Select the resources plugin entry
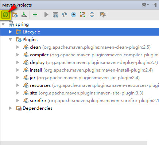The width and height of the screenshot is (159, 145). pyautogui.click(x=79, y=85)
